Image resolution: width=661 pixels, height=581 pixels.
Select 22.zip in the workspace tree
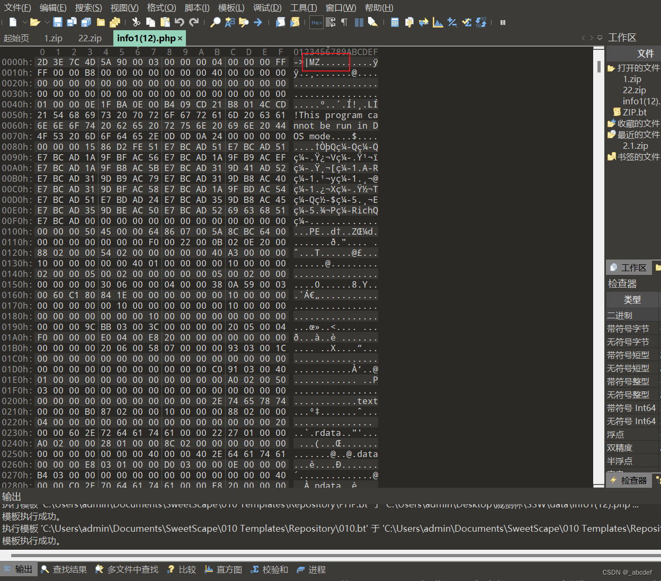click(x=634, y=90)
